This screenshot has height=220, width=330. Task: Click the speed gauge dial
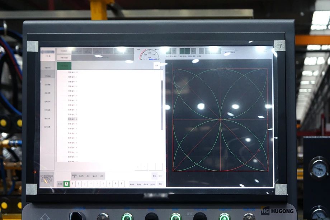(149, 54)
